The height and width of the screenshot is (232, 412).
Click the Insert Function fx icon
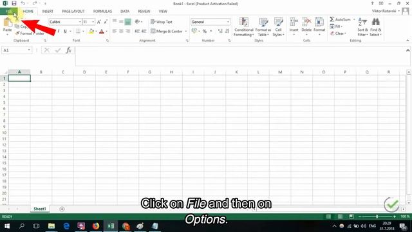point(69,50)
